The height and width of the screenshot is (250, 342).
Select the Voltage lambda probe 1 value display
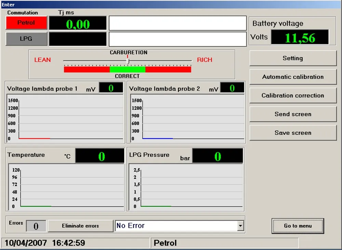(111, 88)
